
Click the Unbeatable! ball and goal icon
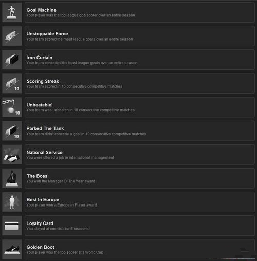12,107
